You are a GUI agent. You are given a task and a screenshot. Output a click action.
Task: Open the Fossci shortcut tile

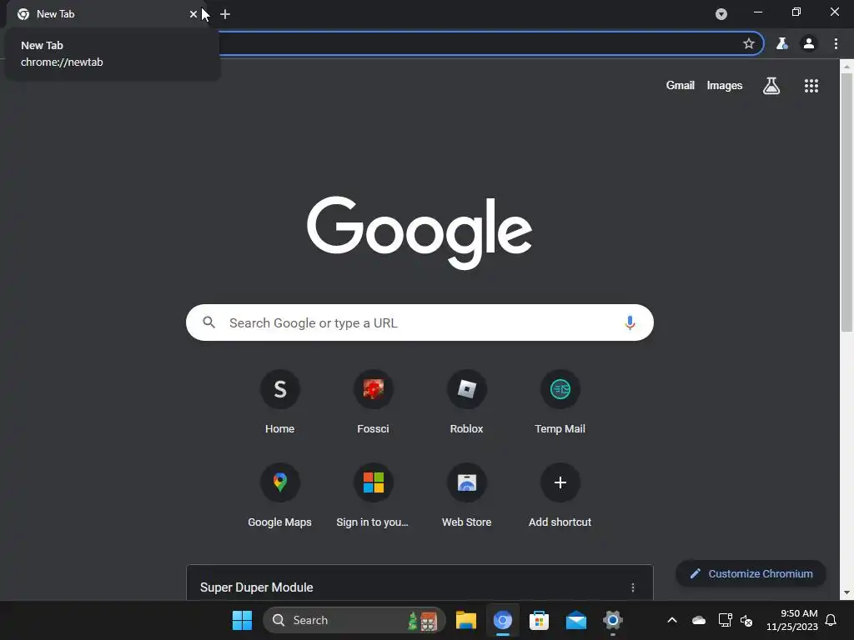373,402
